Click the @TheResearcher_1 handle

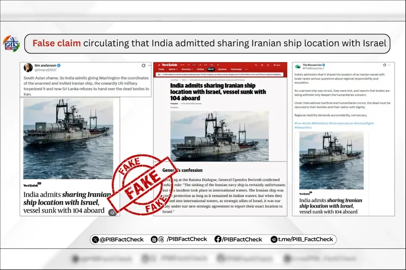click(x=314, y=68)
